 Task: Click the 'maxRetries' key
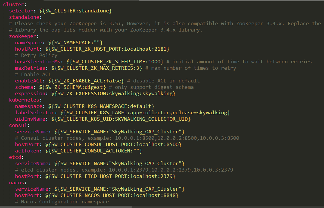click(30, 68)
